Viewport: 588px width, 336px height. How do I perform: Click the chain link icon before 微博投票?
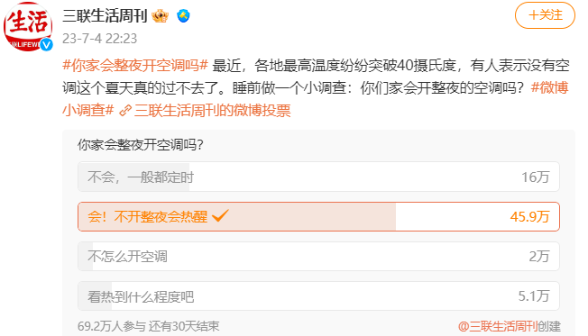(125, 111)
